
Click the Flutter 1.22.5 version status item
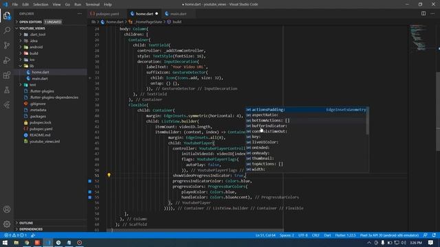point(345,235)
